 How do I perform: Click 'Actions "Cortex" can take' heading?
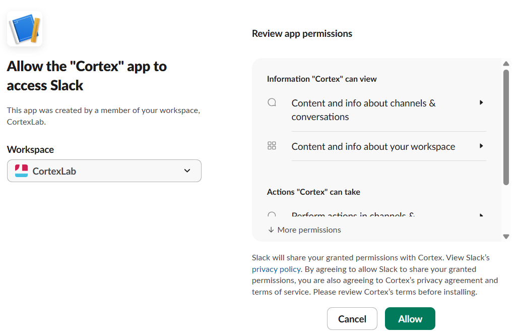[x=313, y=192]
